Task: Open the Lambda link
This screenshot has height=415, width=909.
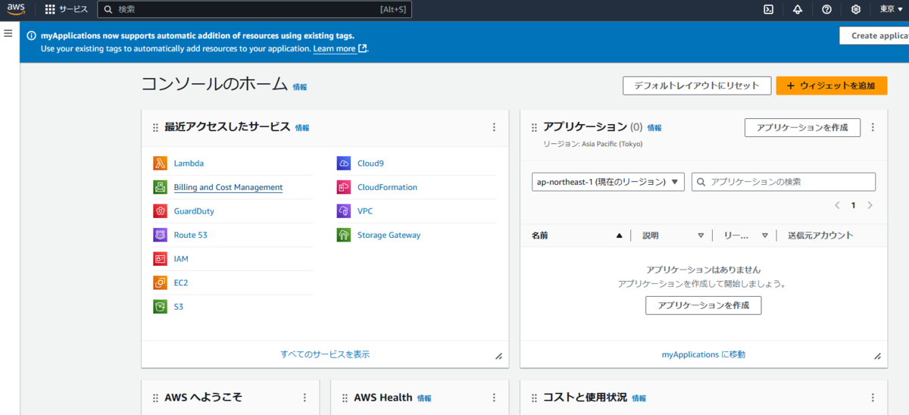Action: click(189, 163)
